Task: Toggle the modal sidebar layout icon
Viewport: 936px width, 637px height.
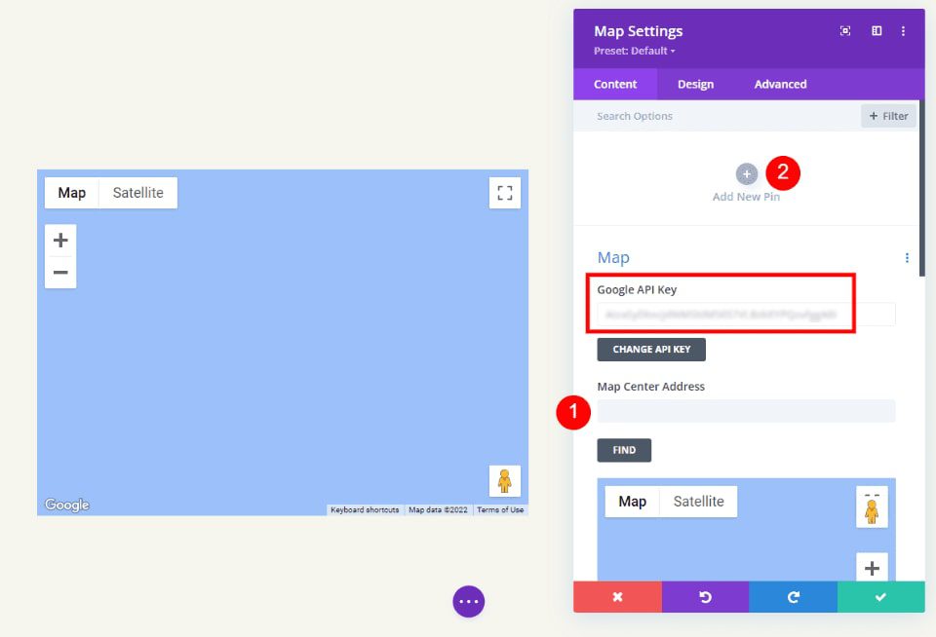Action: (x=876, y=30)
